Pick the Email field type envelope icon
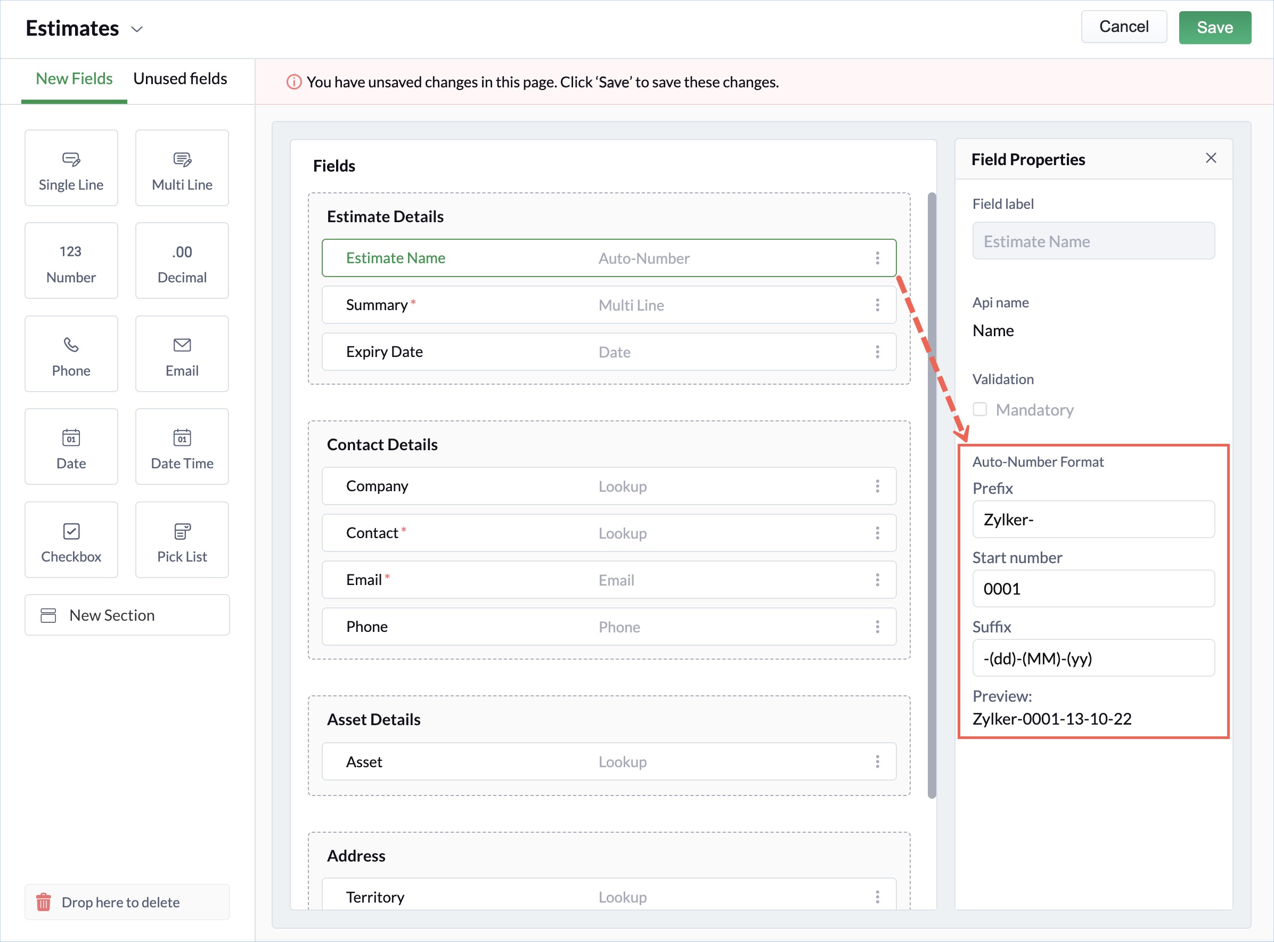The height and width of the screenshot is (942, 1274). [182, 344]
